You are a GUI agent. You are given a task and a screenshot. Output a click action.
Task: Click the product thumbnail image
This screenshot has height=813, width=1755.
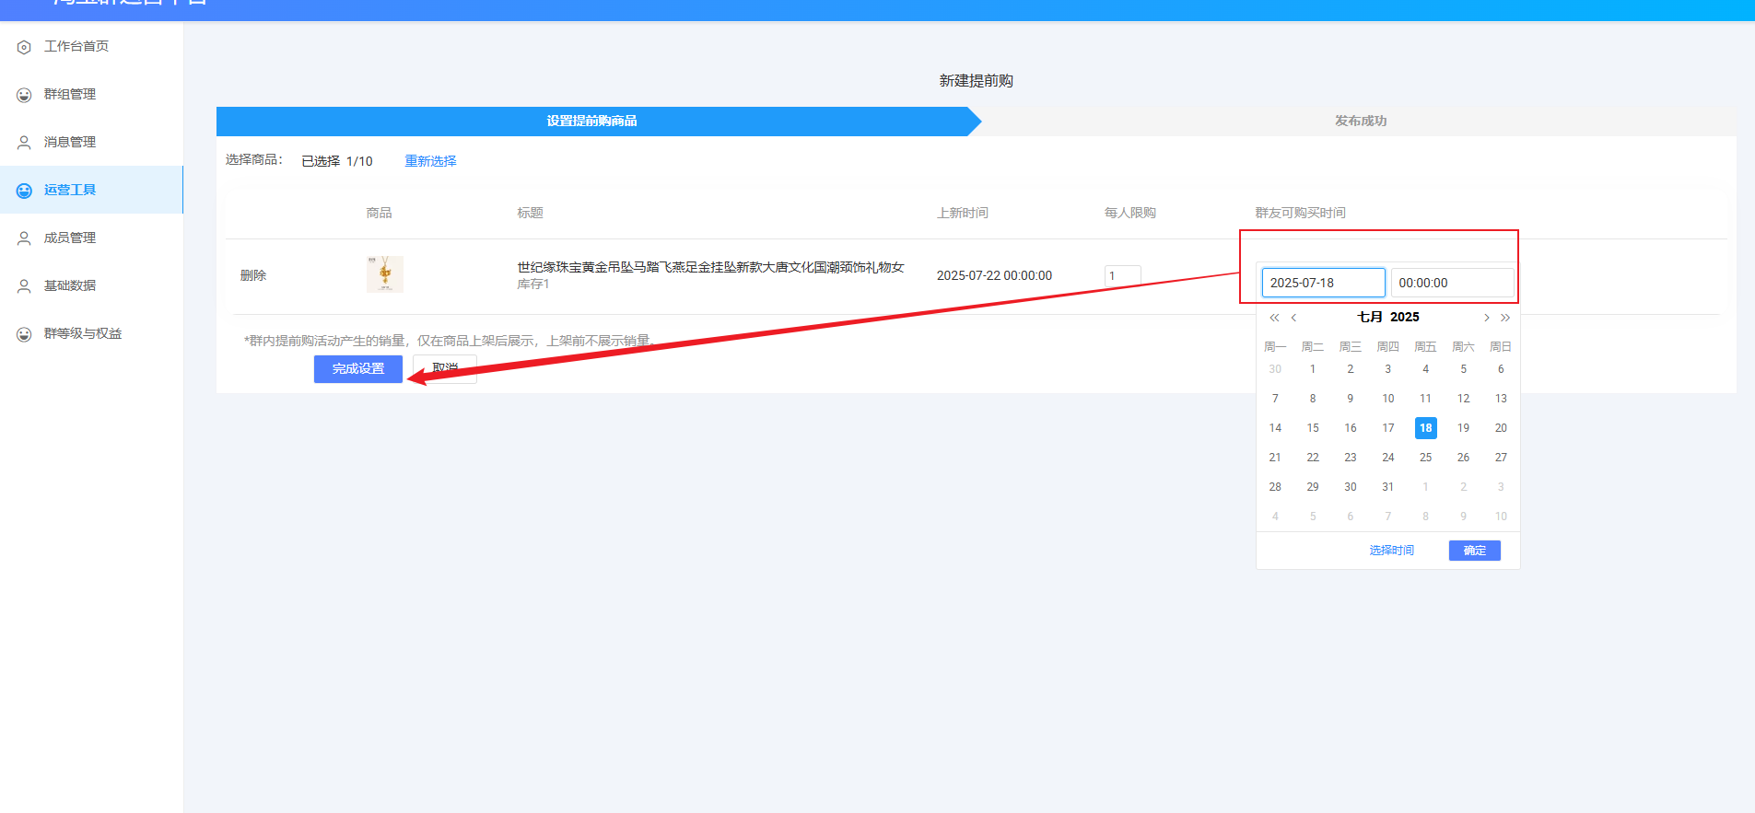click(385, 274)
